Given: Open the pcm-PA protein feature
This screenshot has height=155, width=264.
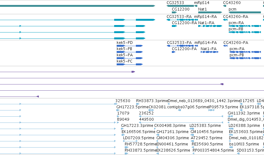Looking at the screenshot, I should pos(245,52).
